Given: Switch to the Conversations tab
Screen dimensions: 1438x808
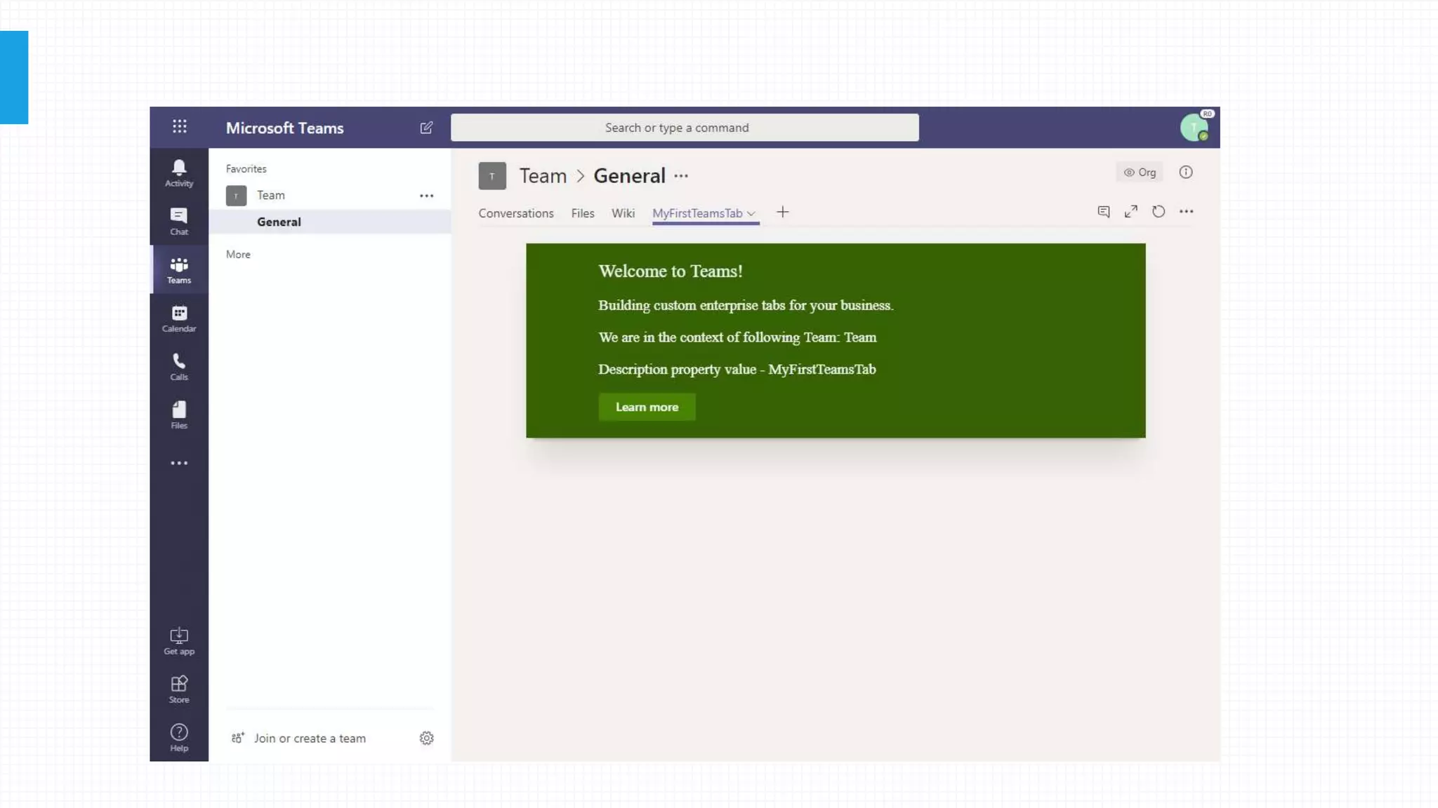Looking at the screenshot, I should [x=515, y=213].
